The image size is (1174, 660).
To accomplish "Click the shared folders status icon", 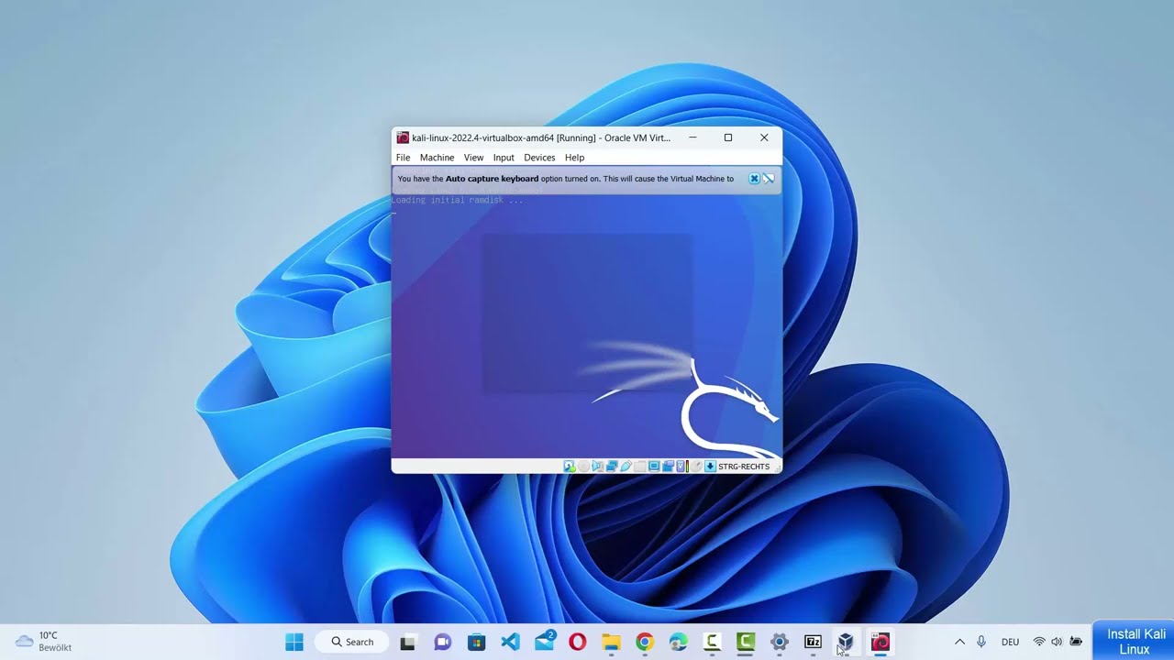I will pos(640,467).
